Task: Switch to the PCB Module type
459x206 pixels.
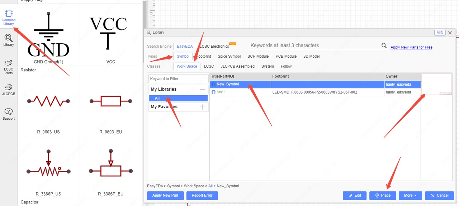Action: (x=286, y=57)
